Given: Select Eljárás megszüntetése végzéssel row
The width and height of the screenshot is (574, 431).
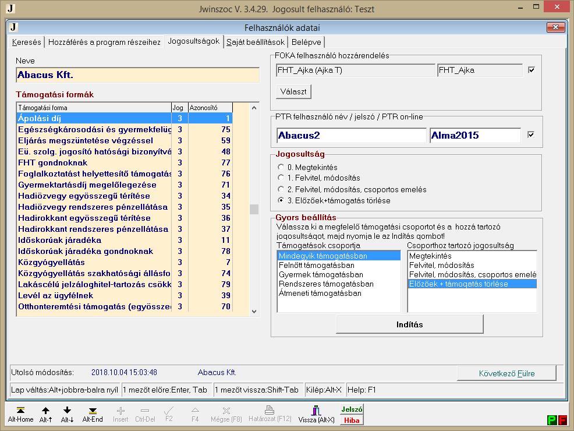Looking at the screenshot, I should (x=125, y=140).
